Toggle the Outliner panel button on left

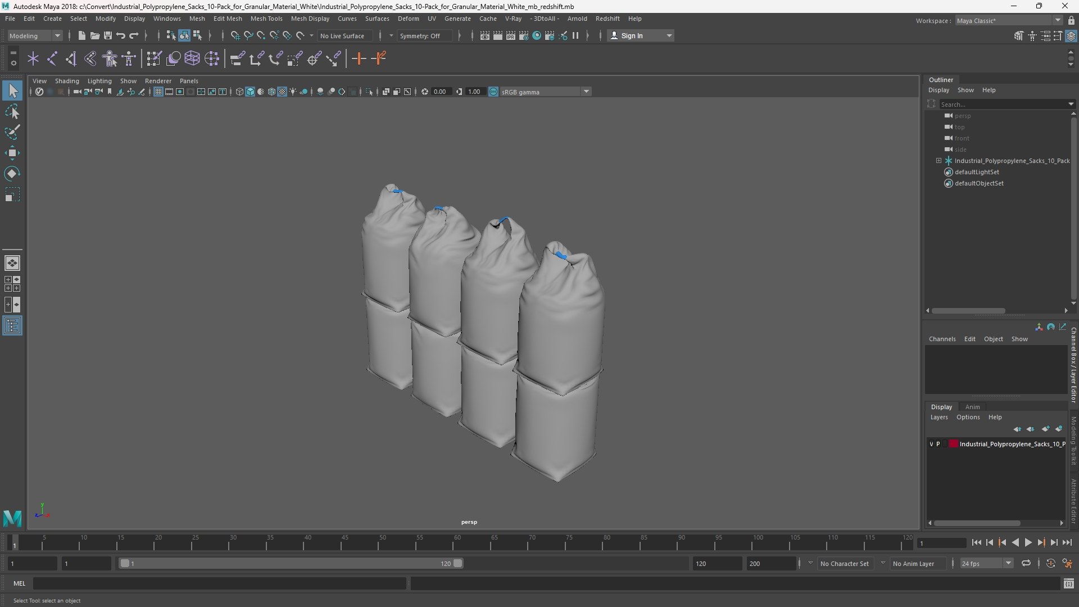pos(12,326)
